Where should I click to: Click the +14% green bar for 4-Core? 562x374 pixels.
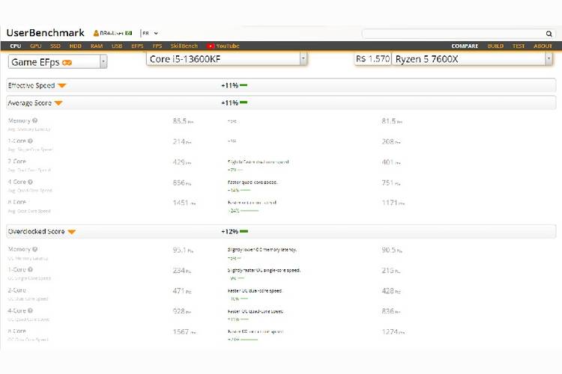click(x=245, y=190)
